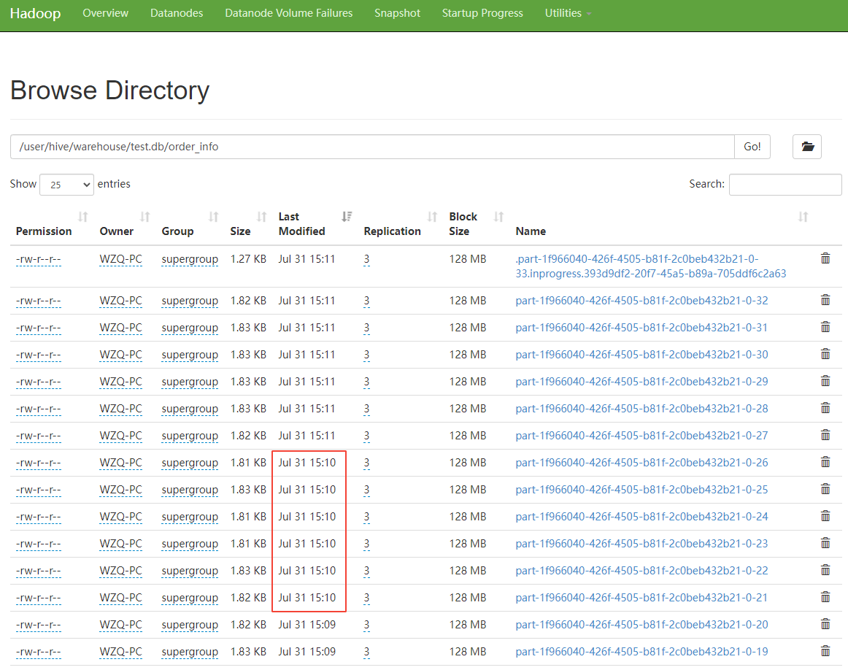Delete the inprogress part-0-33 file via trash icon
This screenshot has width=848, height=670.
coord(825,258)
